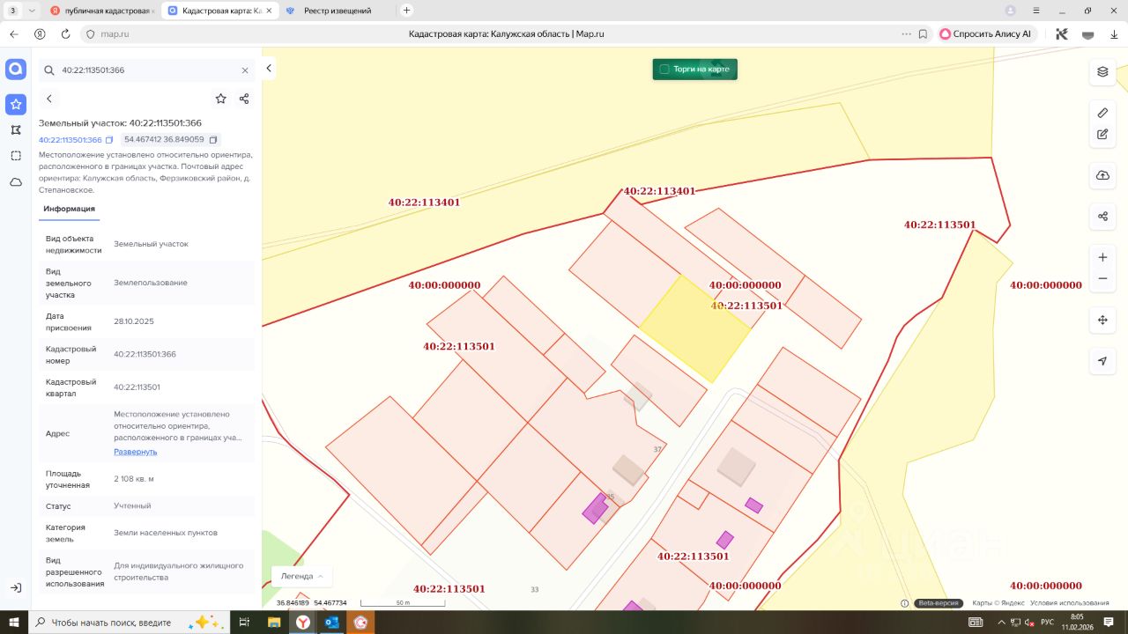This screenshot has height=634, width=1128.
Task: Switch to 'Реестр извещений' browser tab
Action: 337,11
